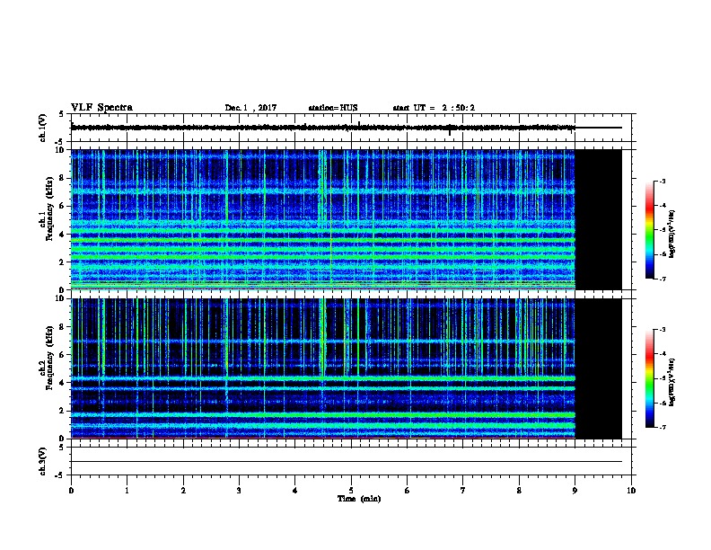
Task: Click the ch.3 flat waveform line
Action: (x=347, y=462)
